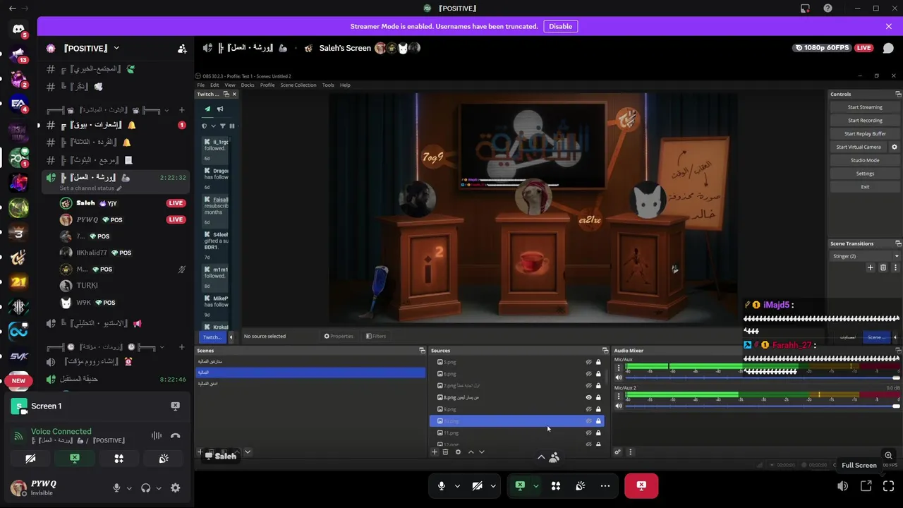Click Studio Mode in OBS Controls
The height and width of the screenshot is (508, 903).
865,160
